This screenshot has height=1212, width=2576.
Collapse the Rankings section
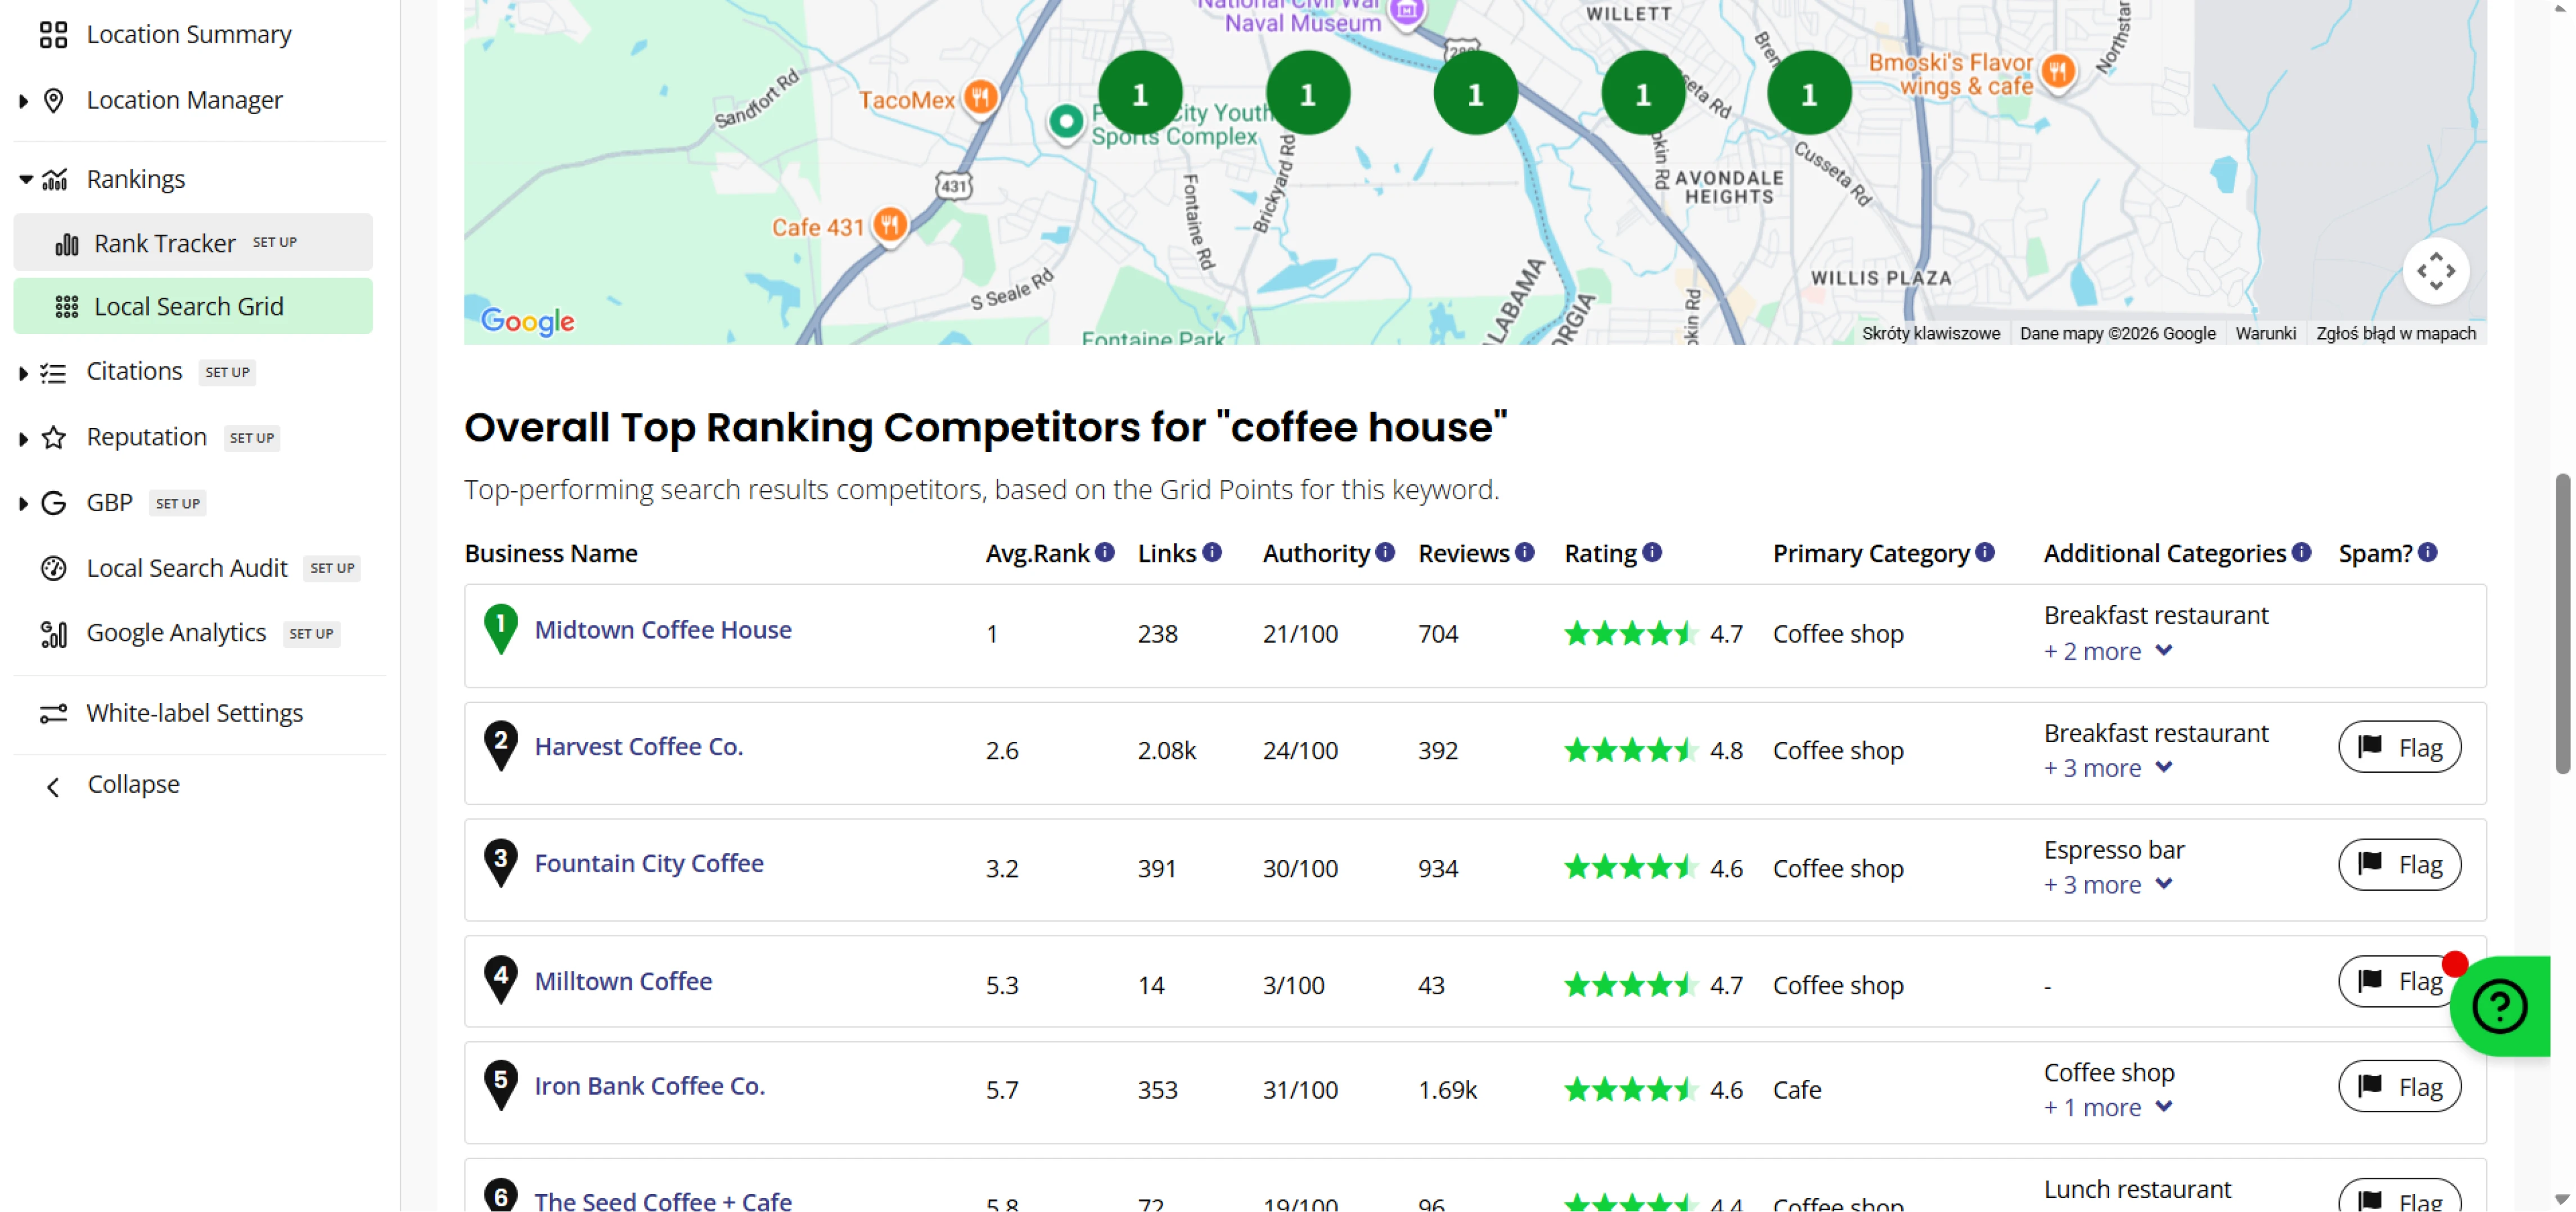tap(26, 178)
